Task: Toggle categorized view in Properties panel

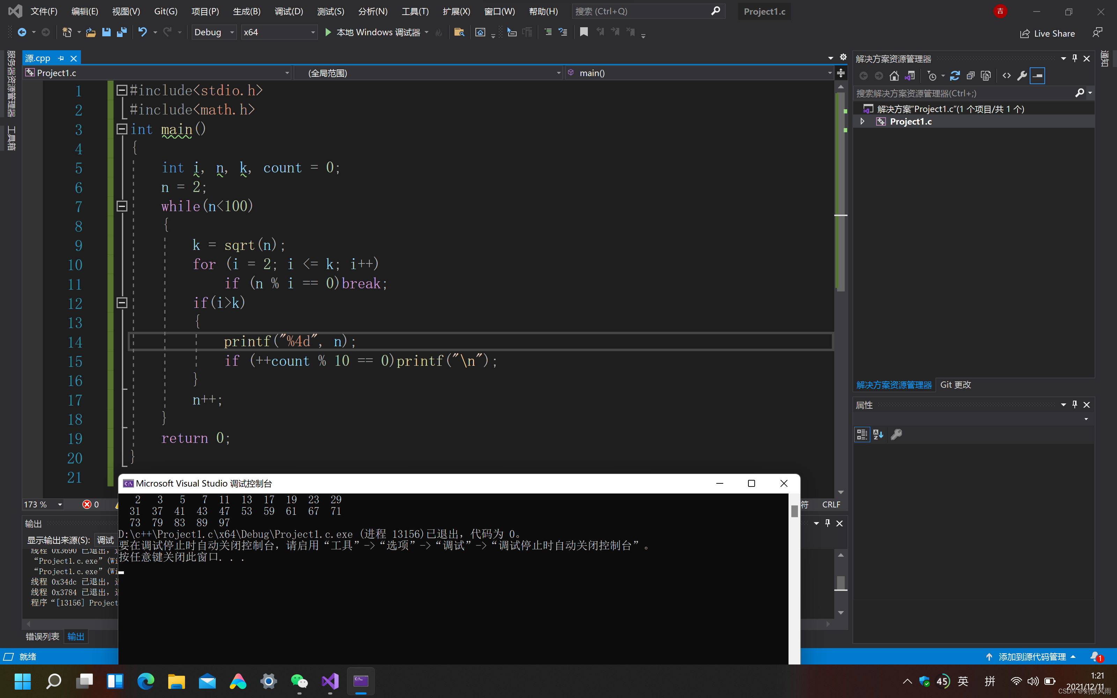Action: (x=862, y=435)
